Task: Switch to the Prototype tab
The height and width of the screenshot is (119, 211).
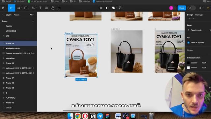Action: [199, 15]
